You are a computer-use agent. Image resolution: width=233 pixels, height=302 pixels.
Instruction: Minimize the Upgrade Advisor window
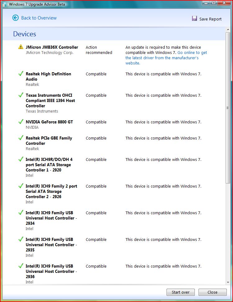point(206,3)
